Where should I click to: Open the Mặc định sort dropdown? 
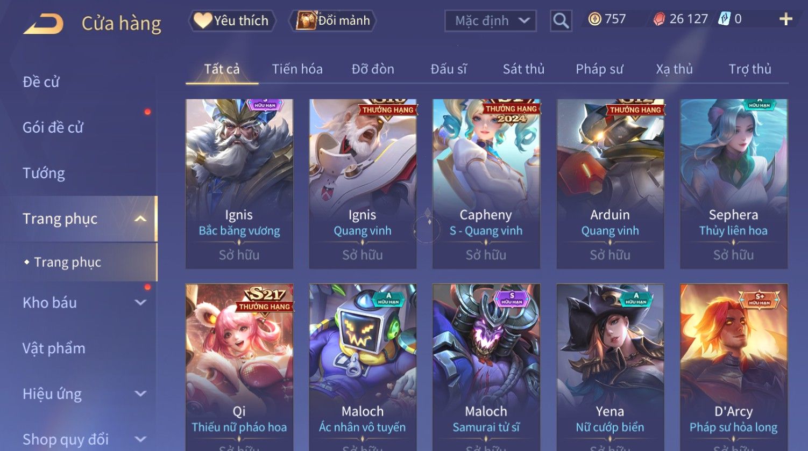[x=491, y=21]
